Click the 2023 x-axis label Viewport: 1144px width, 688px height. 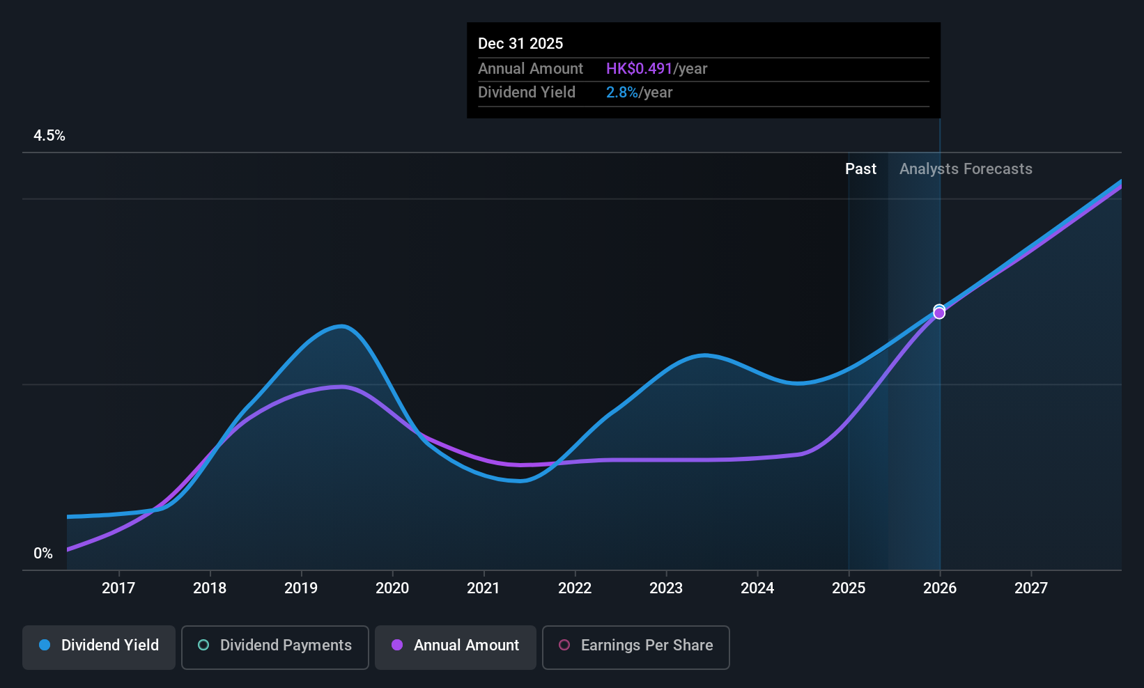pyautogui.click(x=666, y=588)
